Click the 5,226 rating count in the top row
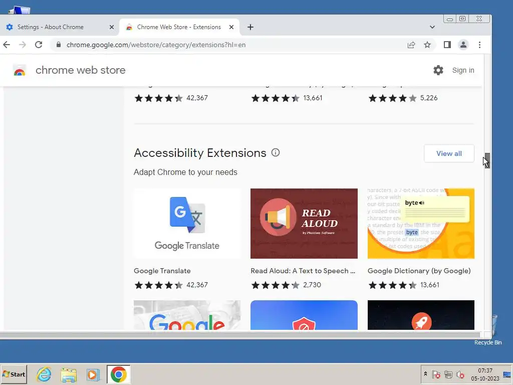 tap(429, 98)
